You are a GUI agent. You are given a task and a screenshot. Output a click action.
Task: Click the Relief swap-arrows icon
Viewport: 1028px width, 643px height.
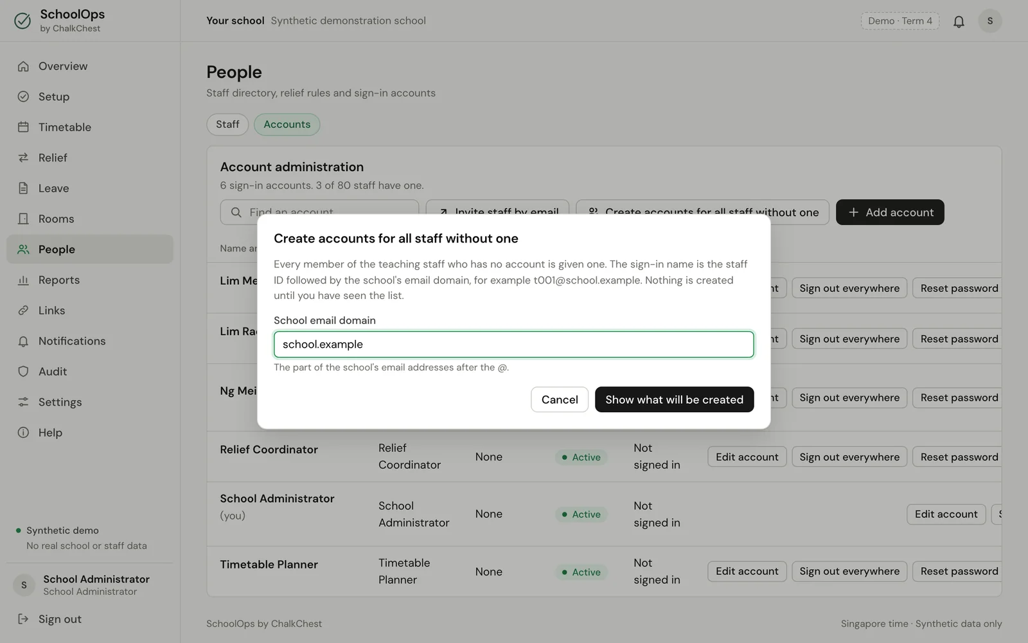coord(23,158)
